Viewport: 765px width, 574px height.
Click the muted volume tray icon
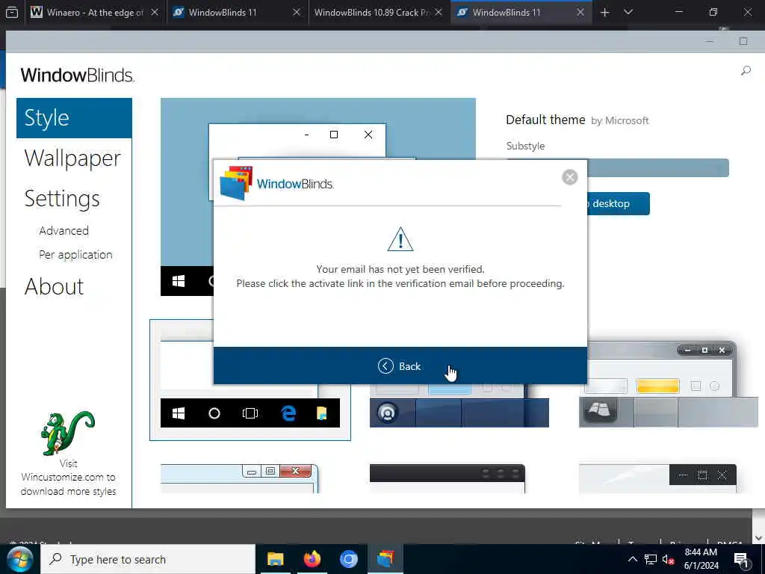[x=669, y=559]
